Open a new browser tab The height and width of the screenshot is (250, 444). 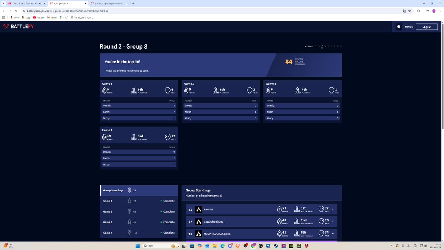(133, 3)
